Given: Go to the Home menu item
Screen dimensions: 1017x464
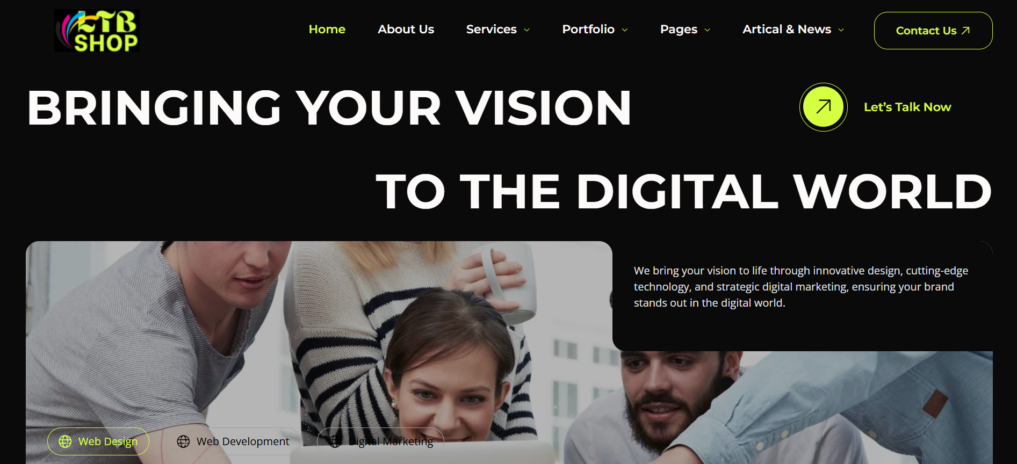Looking at the screenshot, I should tap(327, 30).
